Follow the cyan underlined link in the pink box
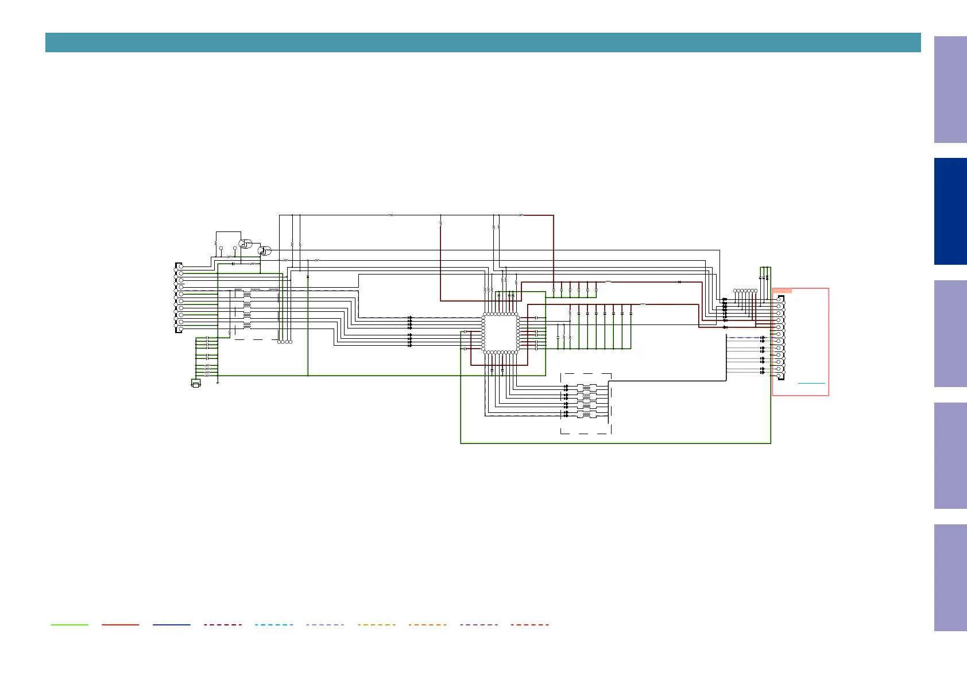The image size is (967, 684). [x=811, y=382]
